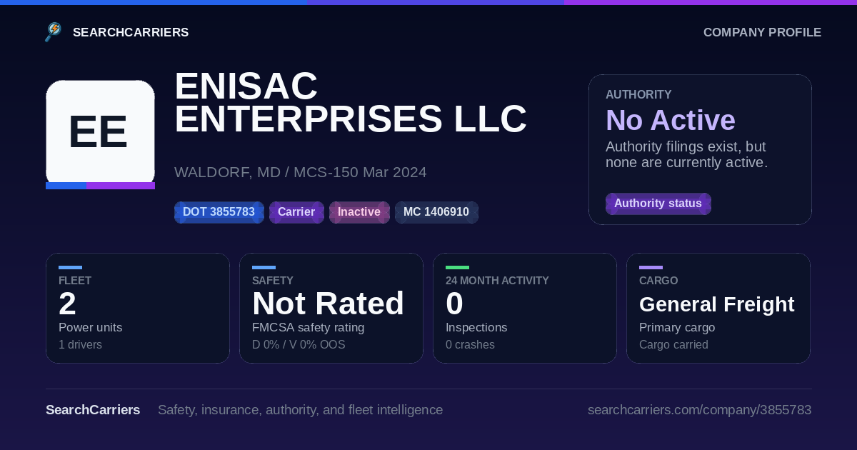Click the 0 crashes text
The height and width of the screenshot is (450, 857).
click(470, 344)
